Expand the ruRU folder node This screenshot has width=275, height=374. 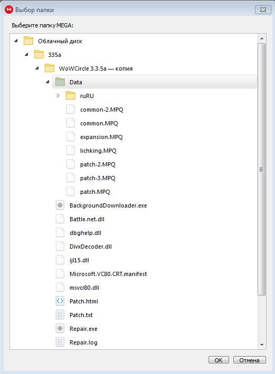coord(58,96)
